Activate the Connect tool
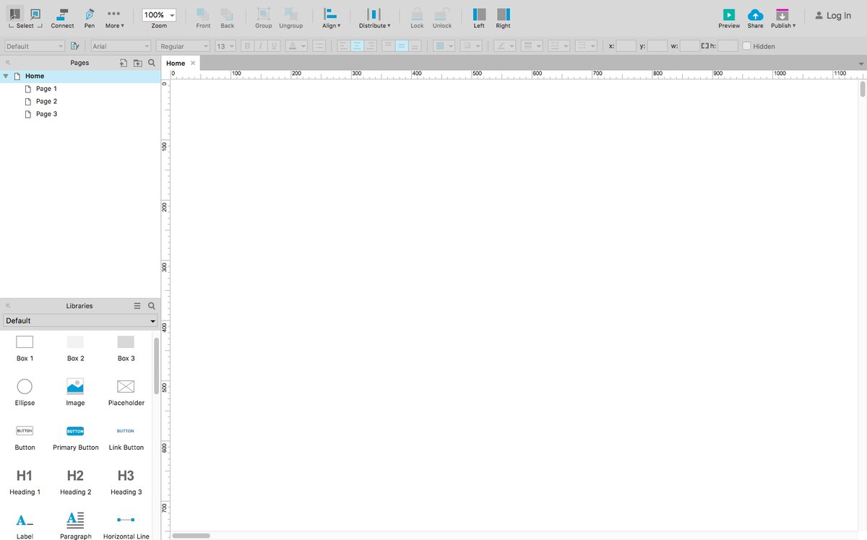This screenshot has height=540, width=867. tap(62, 18)
